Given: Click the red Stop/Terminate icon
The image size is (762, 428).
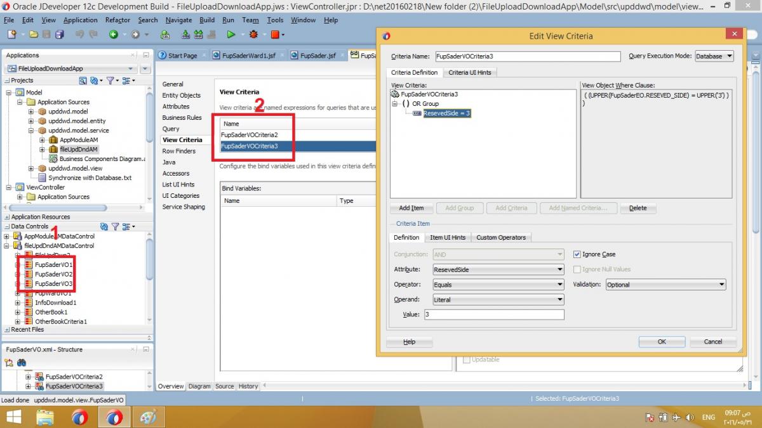Looking at the screenshot, I should [x=274, y=34].
